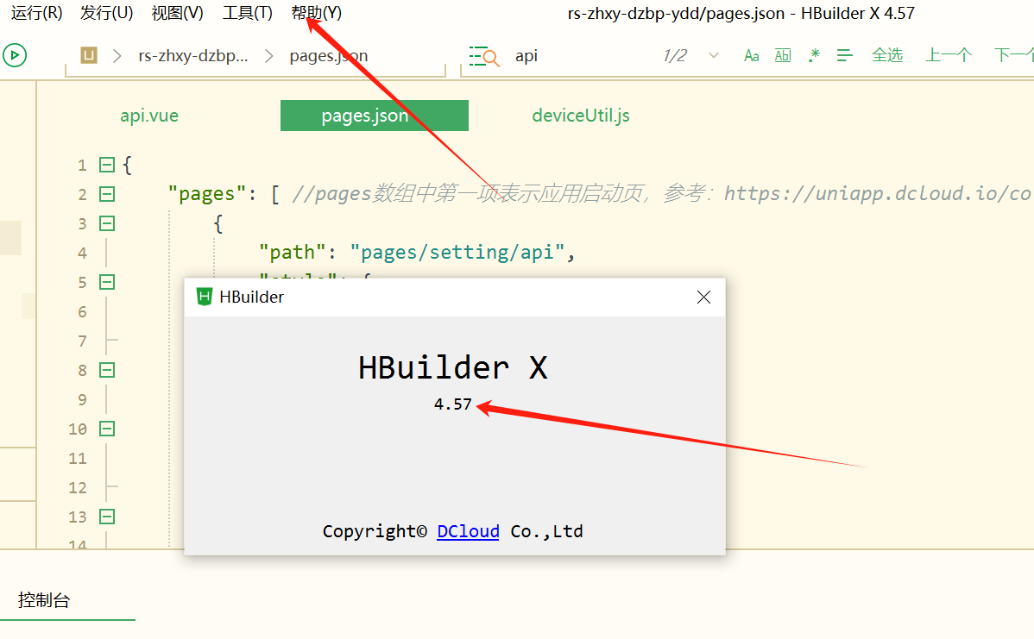Collapse the fold marker at line 3

(107, 223)
